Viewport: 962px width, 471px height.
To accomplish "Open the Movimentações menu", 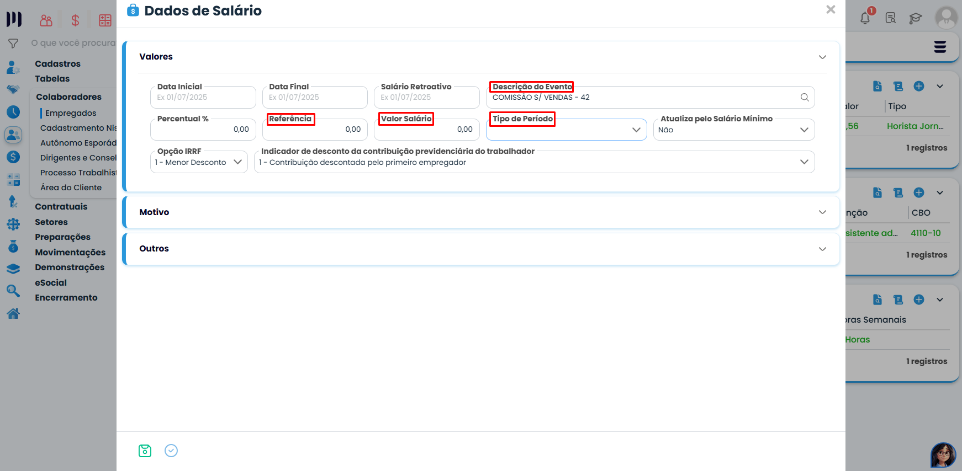I will tap(70, 253).
